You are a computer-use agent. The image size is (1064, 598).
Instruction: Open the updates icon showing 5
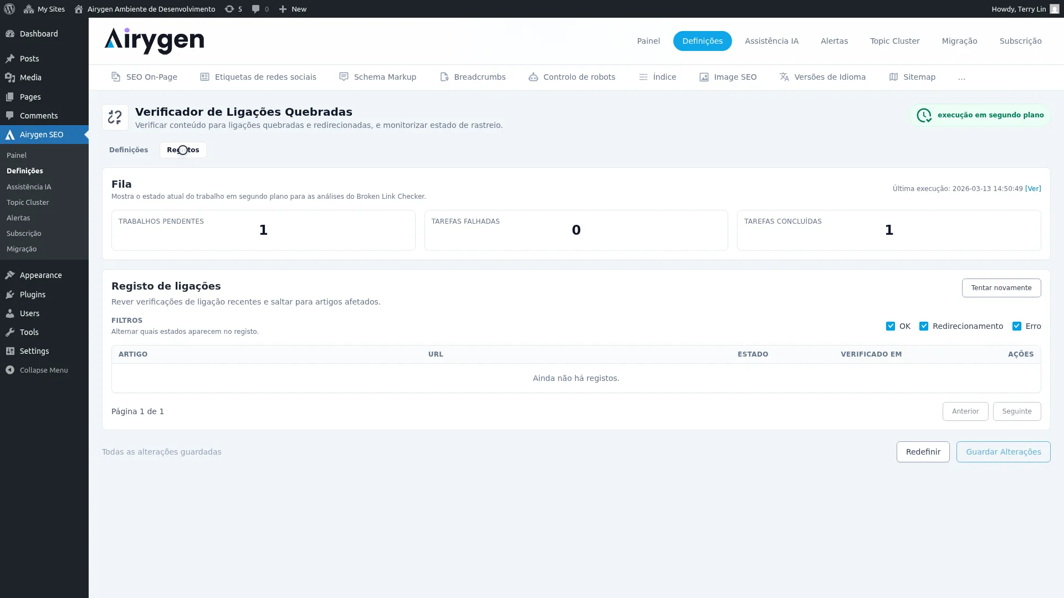(x=229, y=9)
